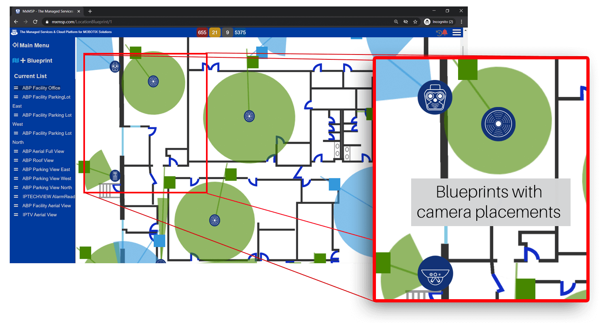Open the ABP Aerial Full View blueprint
This screenshot has height=323, width=607.
pos(43,151)
